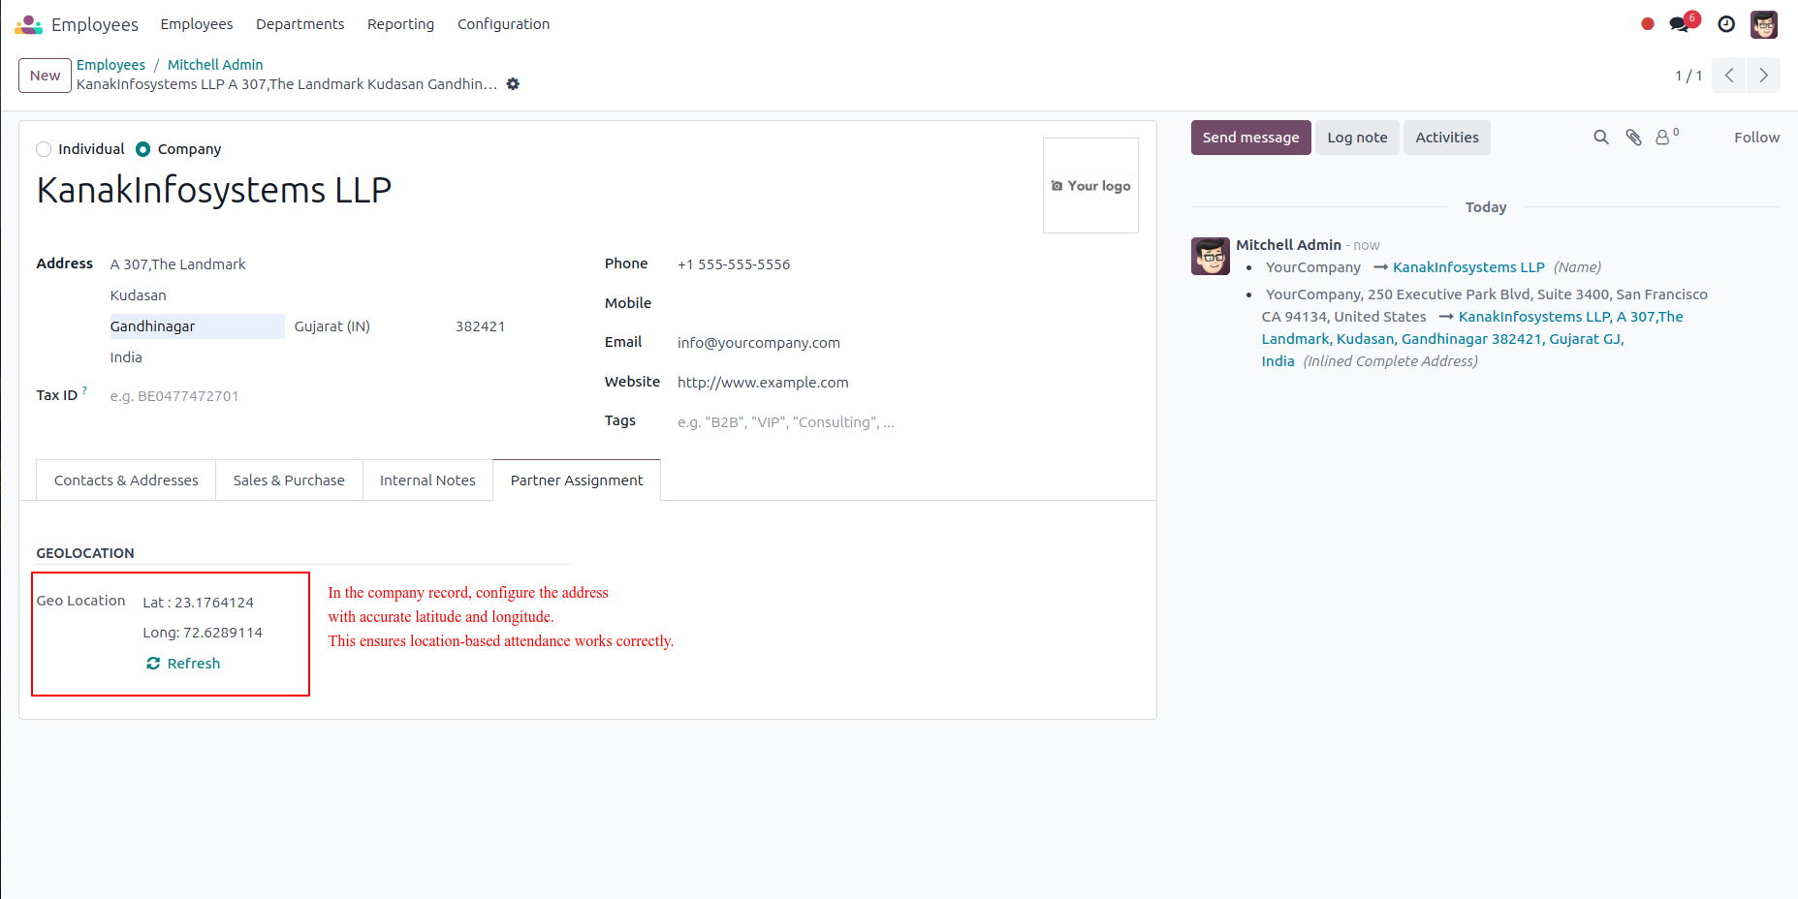Open the Activities scheduler button

tap(1446, 138)
